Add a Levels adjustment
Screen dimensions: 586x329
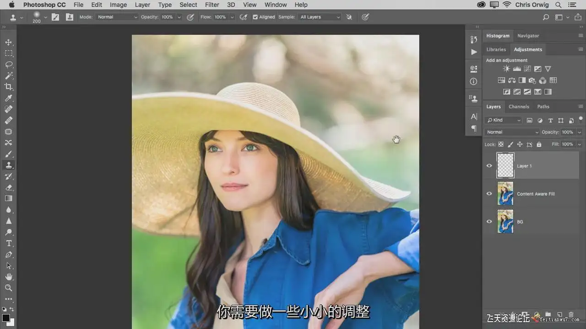(517, 69)
